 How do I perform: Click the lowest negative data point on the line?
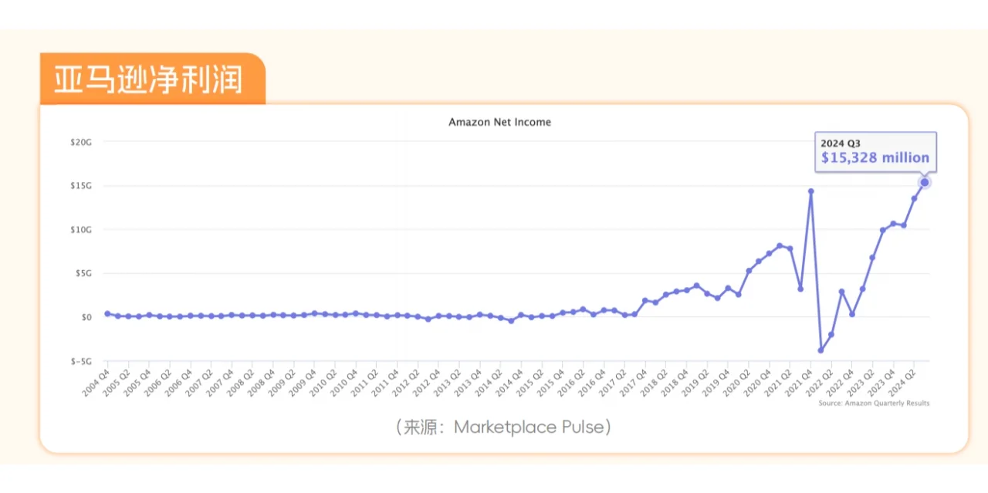[x=821, y=350]
